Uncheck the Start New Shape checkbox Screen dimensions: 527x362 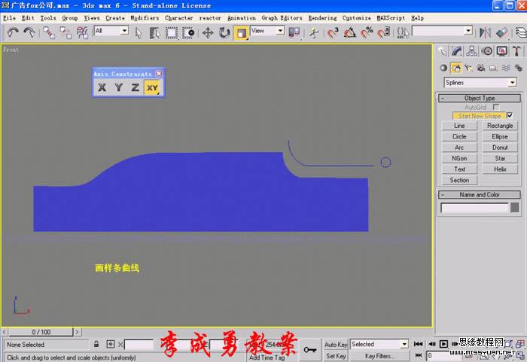(510, 116)
